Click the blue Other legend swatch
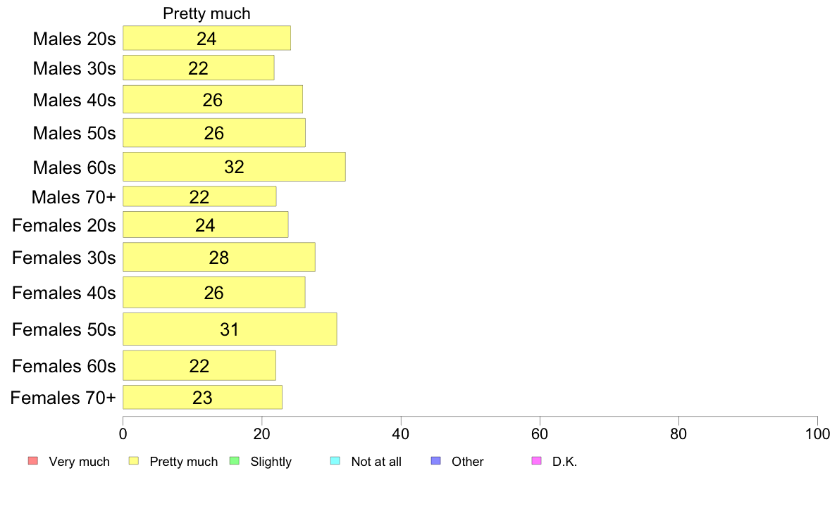837x518 pixels. tap(436, 461)
